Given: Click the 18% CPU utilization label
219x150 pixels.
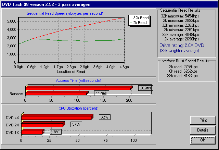Looking at the screenshot, I should (x=56, y=132).
